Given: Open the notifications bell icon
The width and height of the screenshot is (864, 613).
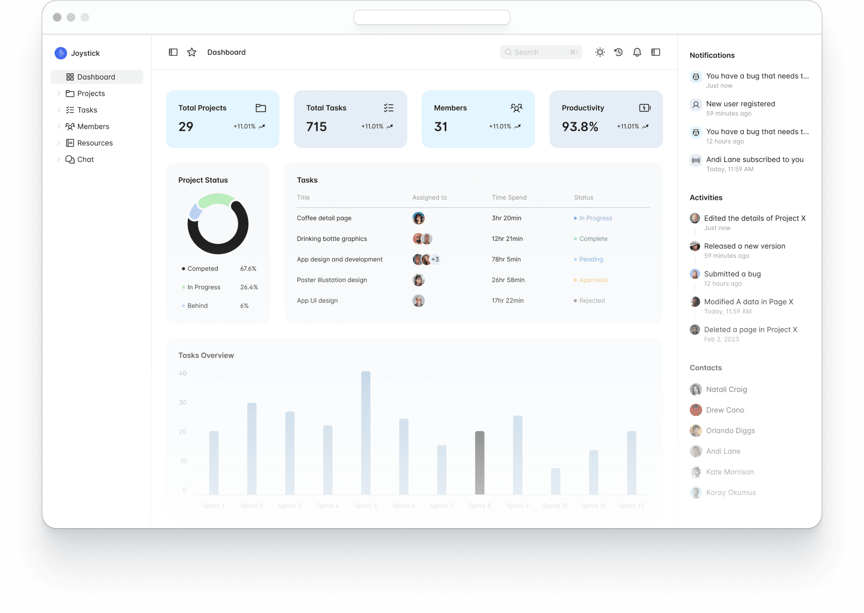Looking at the screenshot, I should (637, 52).
